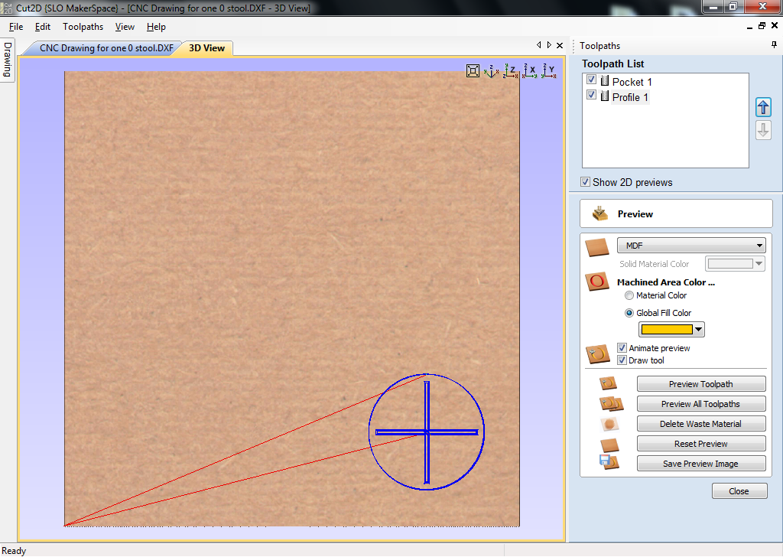Toggle Show 2D previews checkbox
Image resolution: width=783 pixels, height=557 pixels.
[x=585, y=182]
